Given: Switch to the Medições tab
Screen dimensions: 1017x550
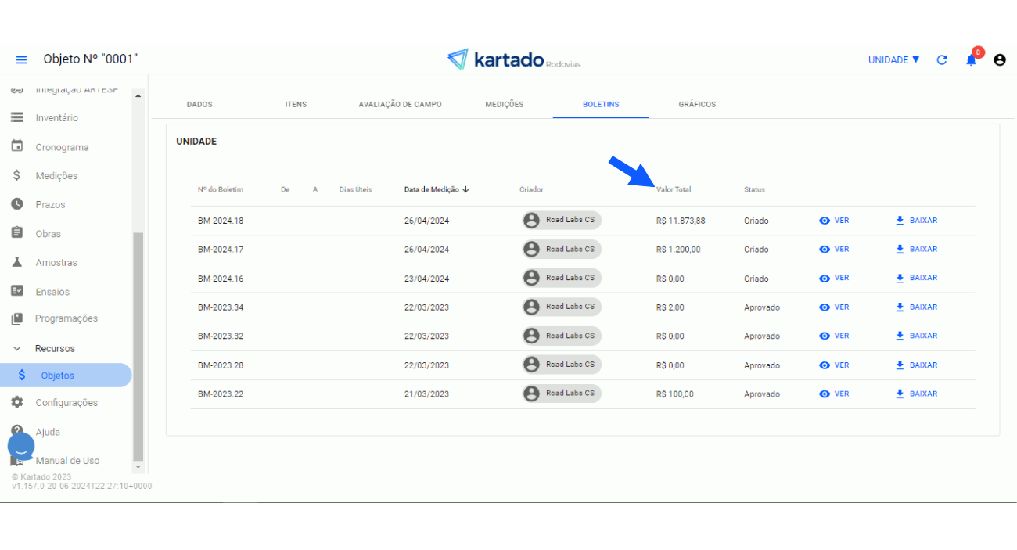Looking at the screenshot, I should coord(504,104).
